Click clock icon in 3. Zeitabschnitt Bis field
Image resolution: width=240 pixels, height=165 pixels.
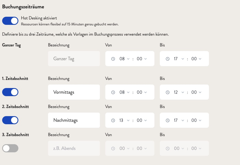pyautogui.click(x=168, y=149)
